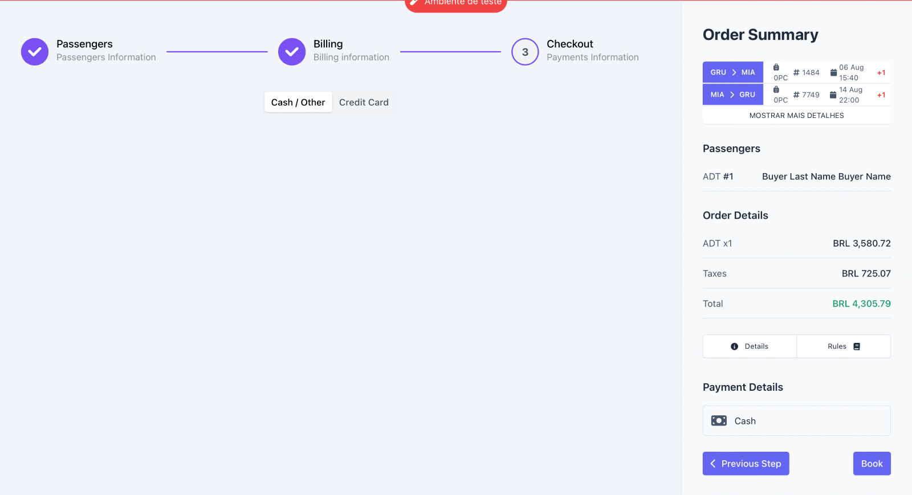Click the Billing step title
The width and height of the screenshot is (912, 495).
tap(328, 44)
